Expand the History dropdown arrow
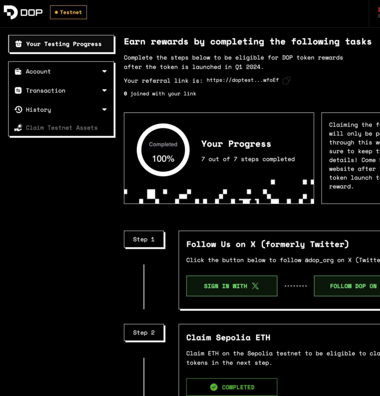 pos(104,109)
